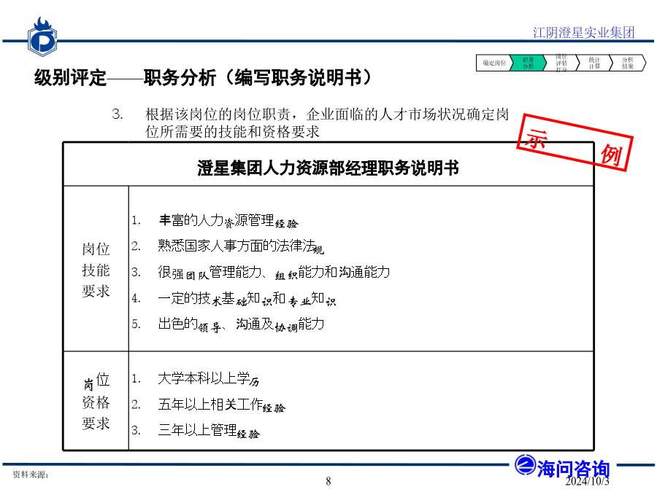Click the page number 8

coord(328,480)
